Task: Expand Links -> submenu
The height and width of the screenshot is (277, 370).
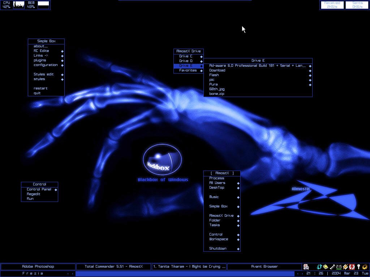Action: click(x=46, y=56)
